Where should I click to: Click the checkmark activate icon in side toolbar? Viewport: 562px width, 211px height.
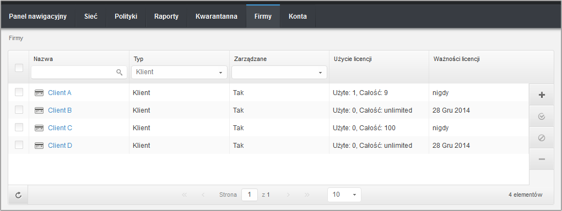coord(542,116)
